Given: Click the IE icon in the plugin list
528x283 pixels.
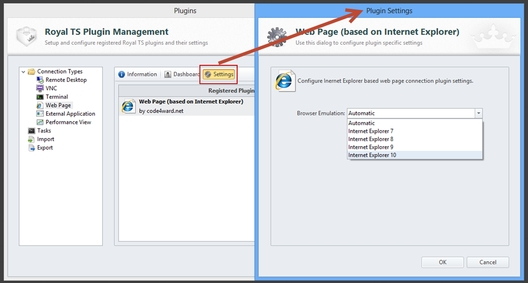Looking at the screenshot, I should click(x=128, y=106).
